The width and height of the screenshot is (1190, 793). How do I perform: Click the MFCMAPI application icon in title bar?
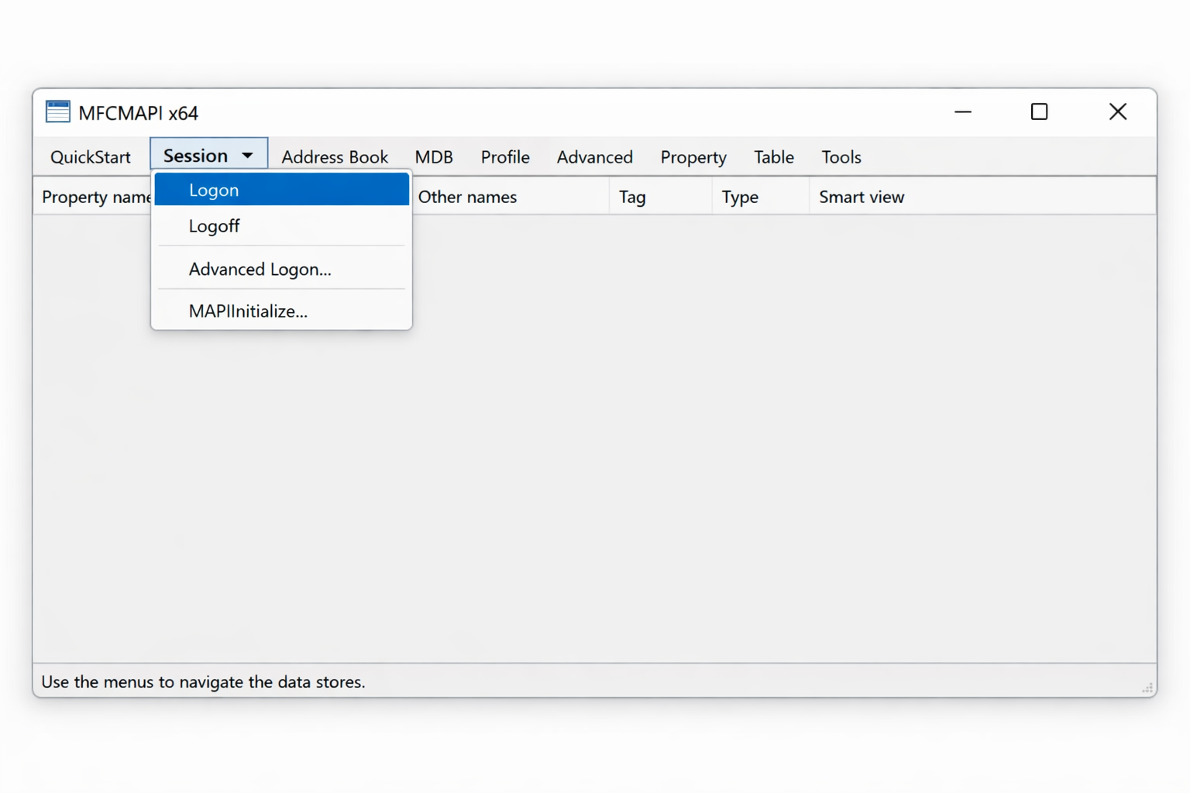[57, 111]
